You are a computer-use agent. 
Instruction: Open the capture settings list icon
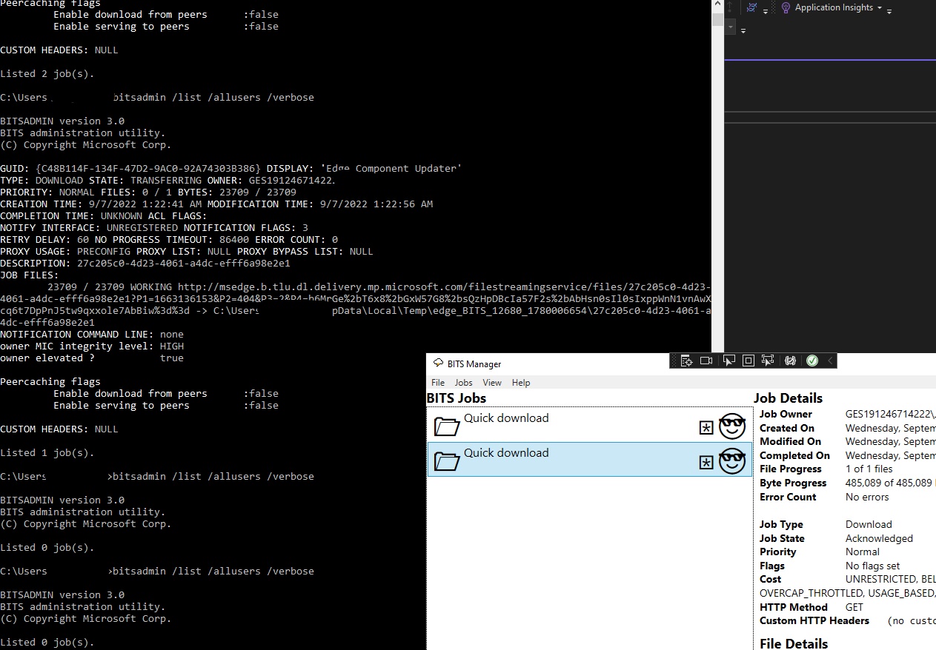687,360
